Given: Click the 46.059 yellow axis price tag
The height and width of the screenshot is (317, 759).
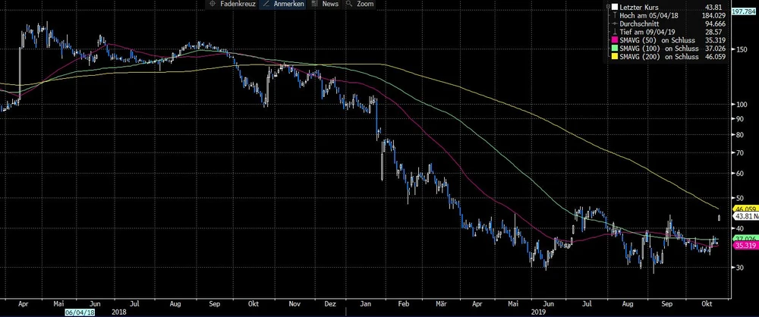Looking at the screenshot, I should 742,209.
